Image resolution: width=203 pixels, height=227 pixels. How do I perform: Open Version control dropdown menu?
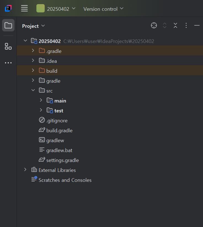103,9
